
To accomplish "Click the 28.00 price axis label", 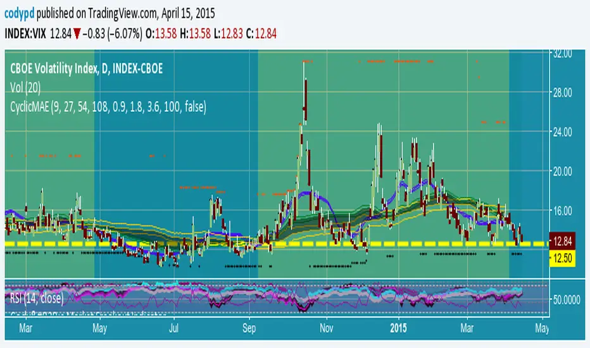I will pyautogui.click(x=563, y=92).
